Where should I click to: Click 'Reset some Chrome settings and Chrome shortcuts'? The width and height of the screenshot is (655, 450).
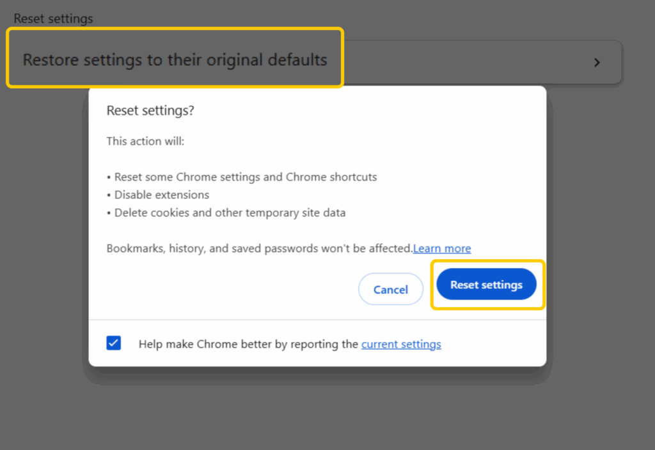pos(246,177)
